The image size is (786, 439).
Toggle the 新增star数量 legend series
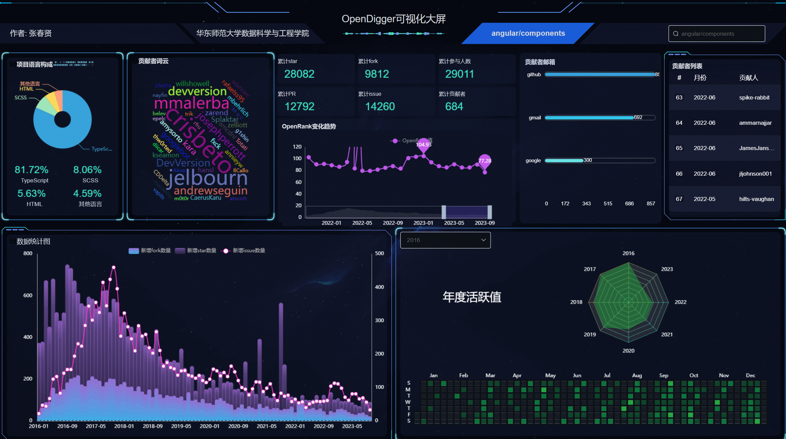[x=195, y=251]
